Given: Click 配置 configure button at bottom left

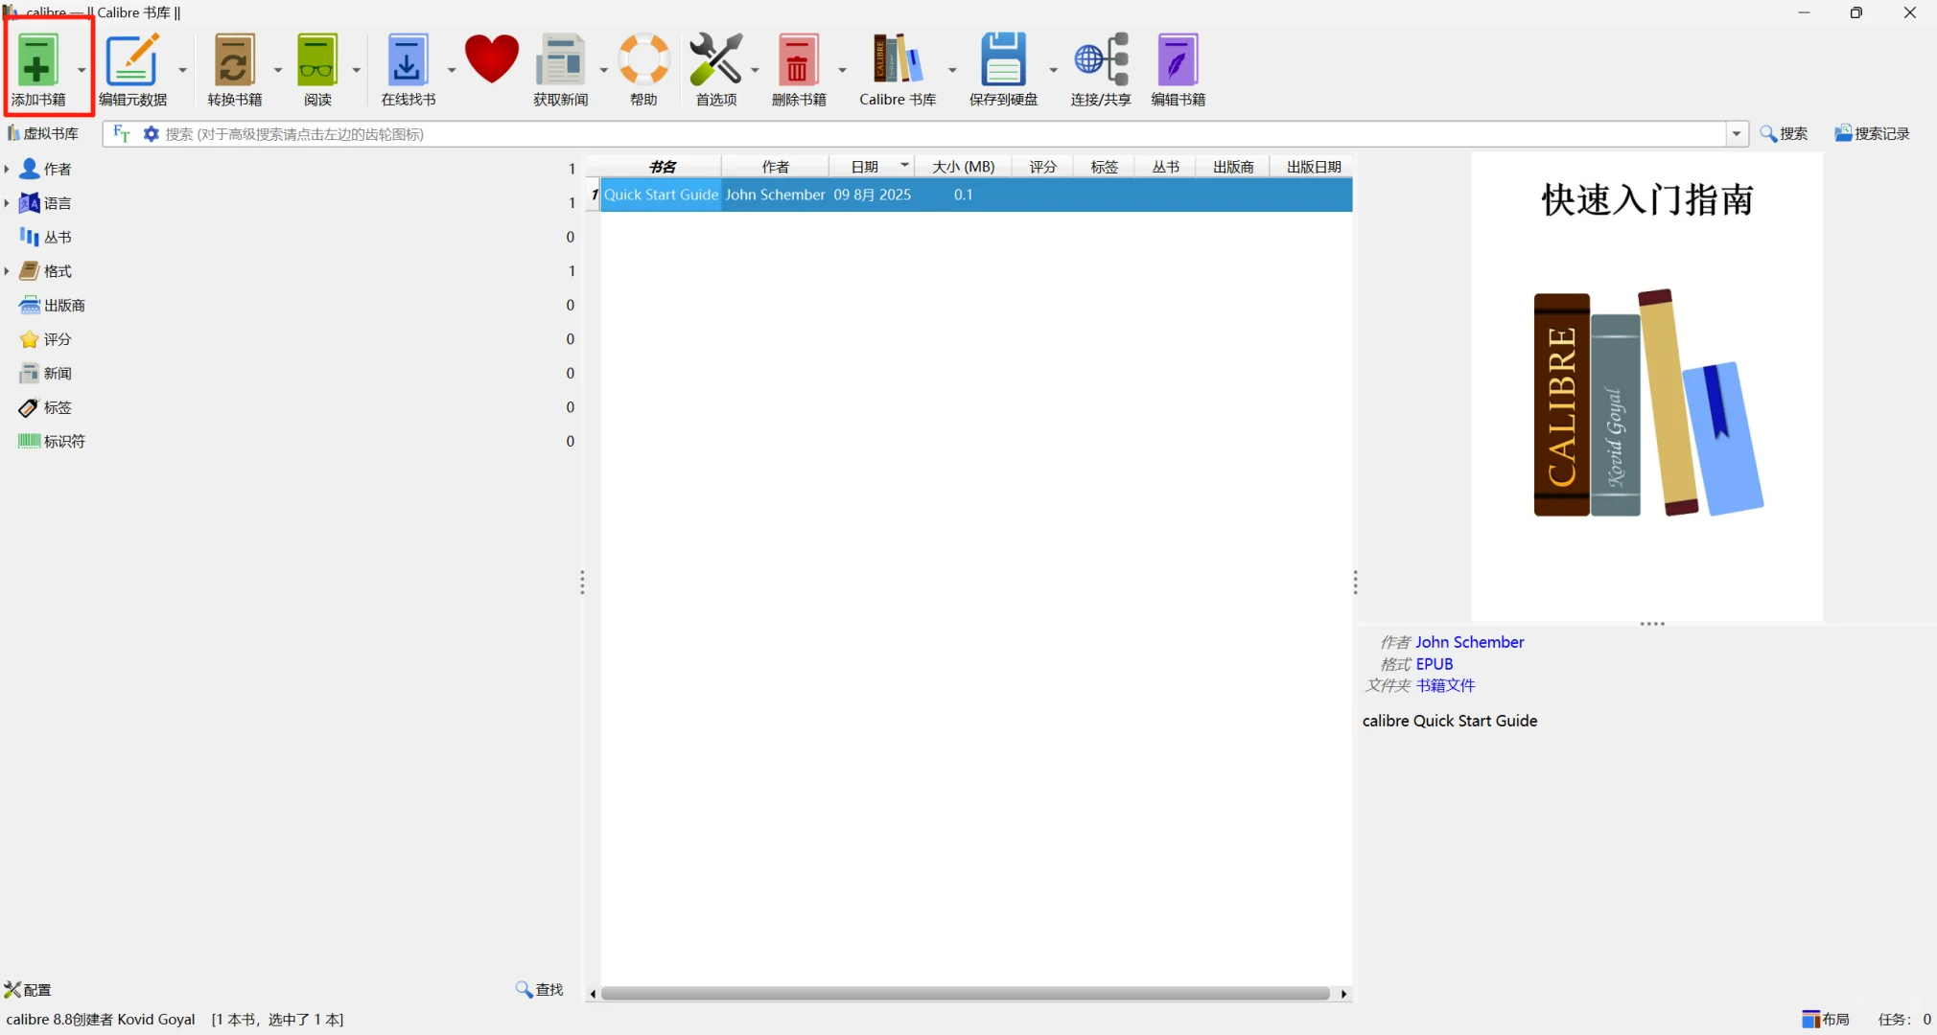Looking at the screenshot, I should tap(28, 990).
